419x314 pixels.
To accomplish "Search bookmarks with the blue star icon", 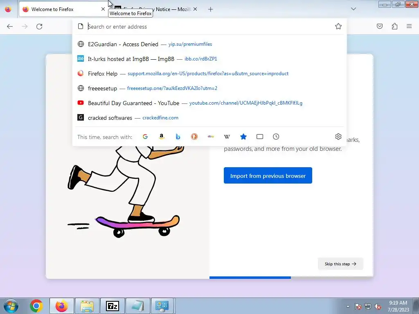I will 243,137.
